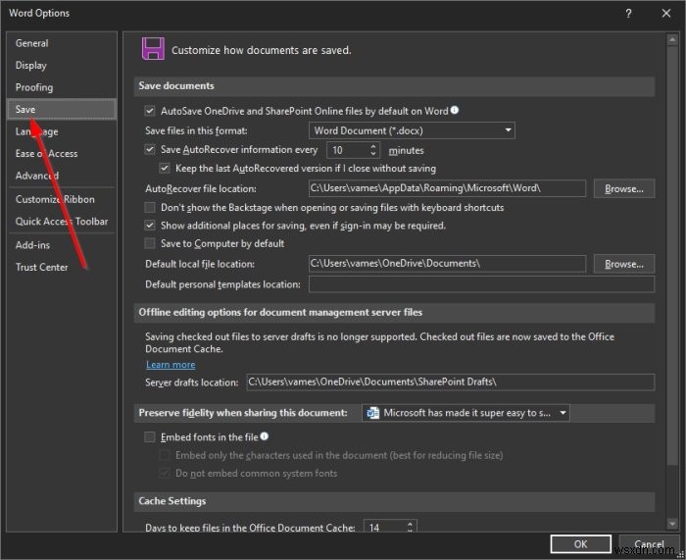
Task: Browse for Default local file location
Action: click(624, 264)
